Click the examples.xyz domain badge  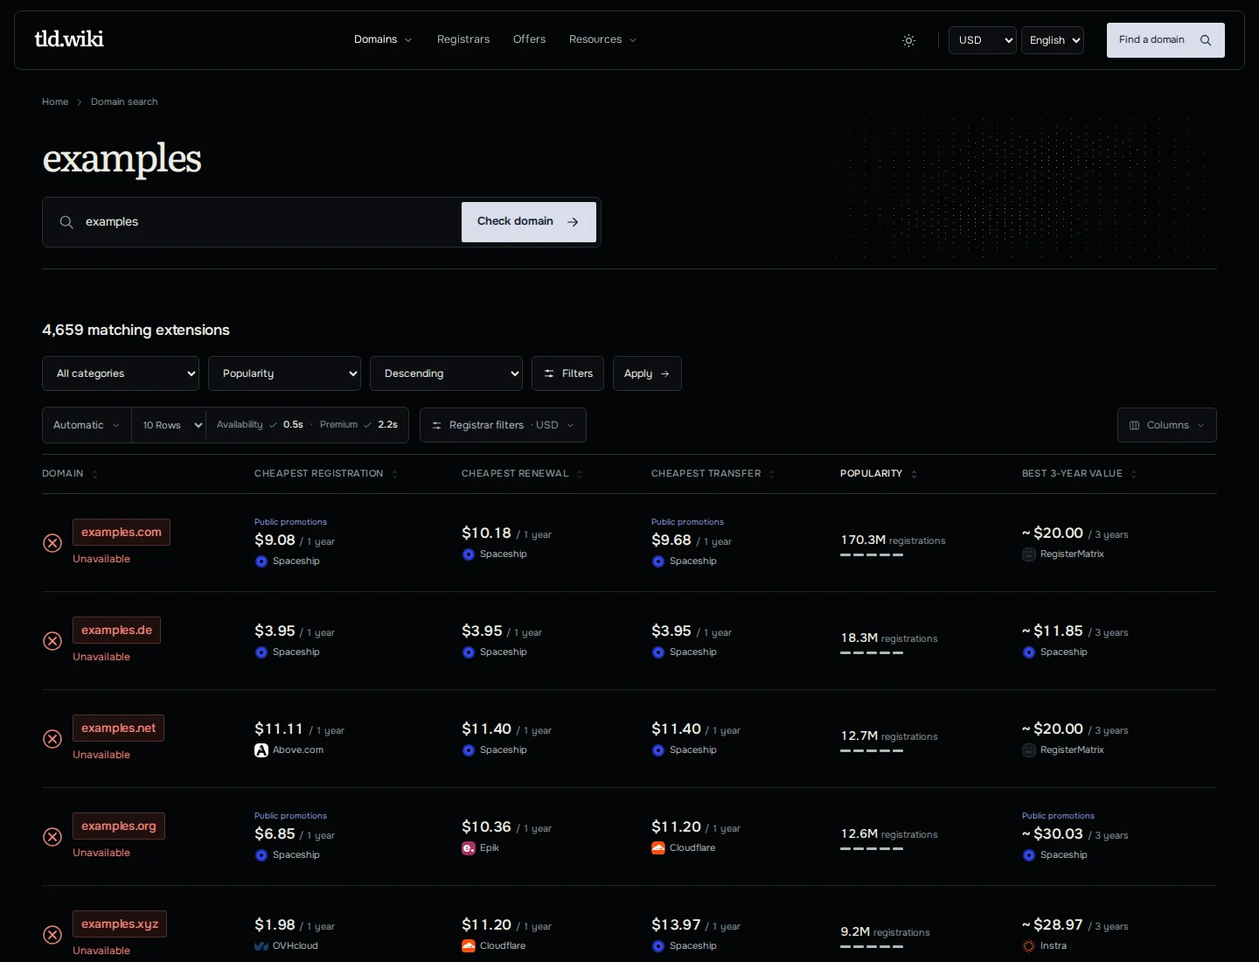(x=120, y=924)
